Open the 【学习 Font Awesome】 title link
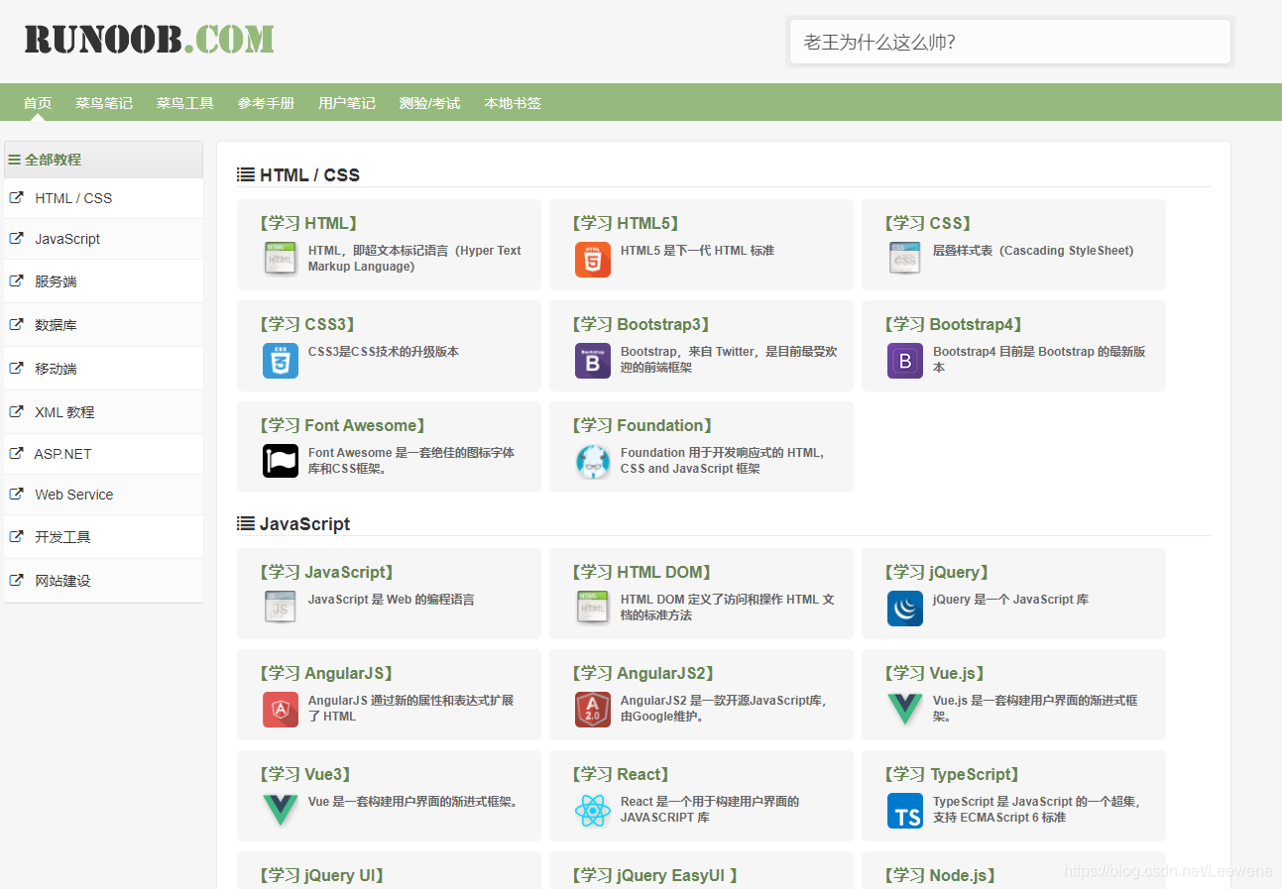This screenshot has width=1282, height=889. (342, 425)
